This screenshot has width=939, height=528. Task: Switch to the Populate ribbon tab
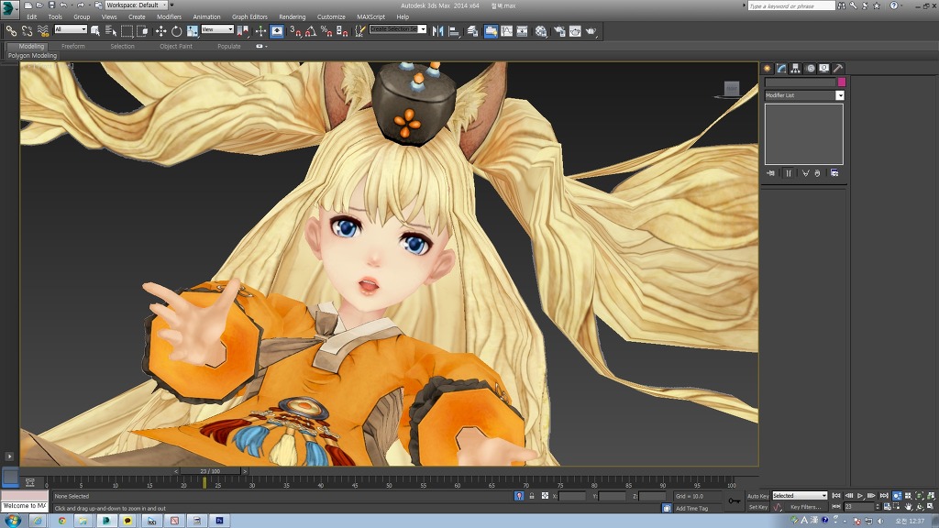[x=228, y=46]
